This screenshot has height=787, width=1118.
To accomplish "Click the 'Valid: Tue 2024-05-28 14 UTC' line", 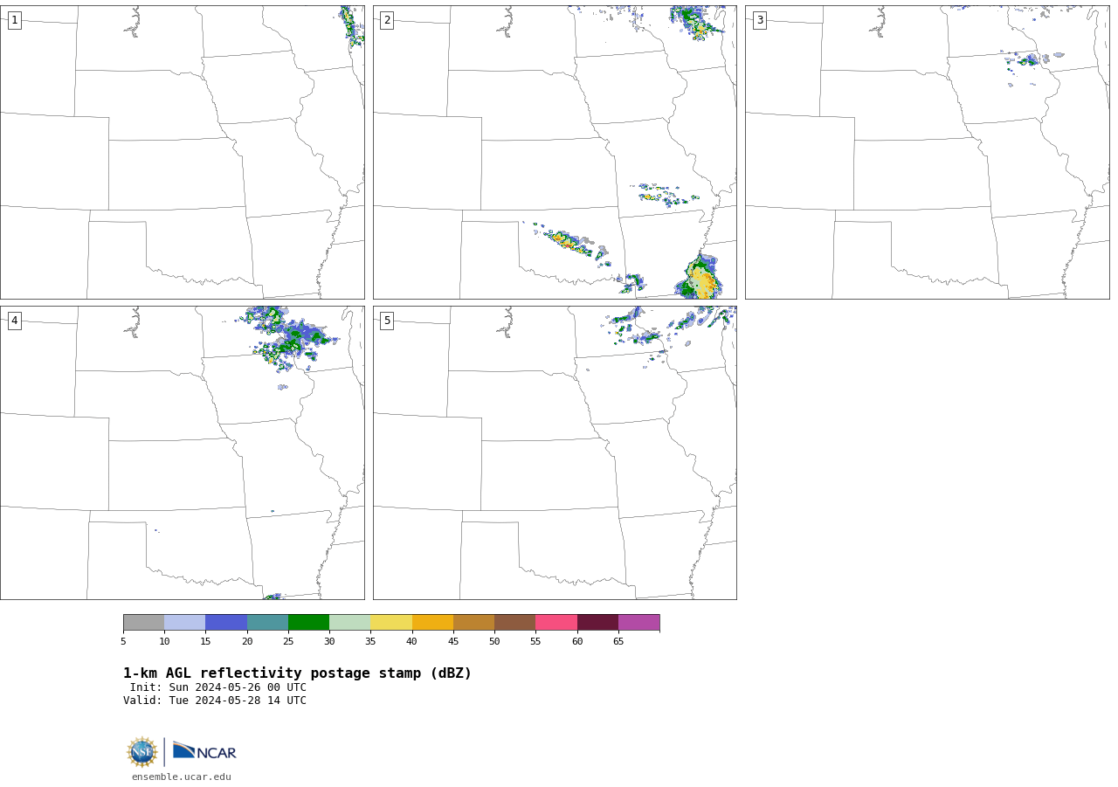I will (x=215, y=701).
